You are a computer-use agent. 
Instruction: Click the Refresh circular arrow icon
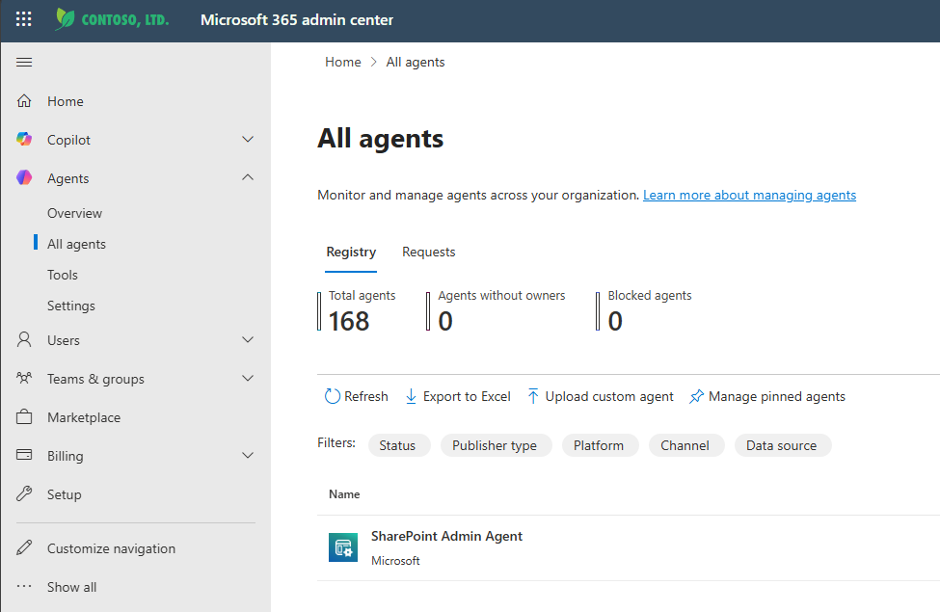coord(332,396)
